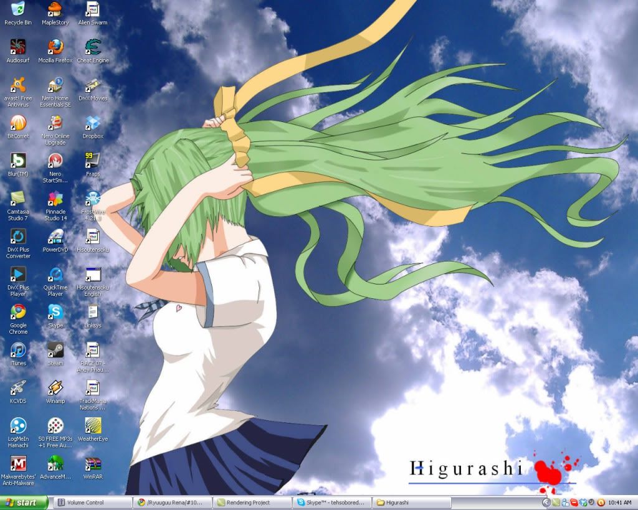Select the Winamp desktop shortcut

(x=55, y=388)
